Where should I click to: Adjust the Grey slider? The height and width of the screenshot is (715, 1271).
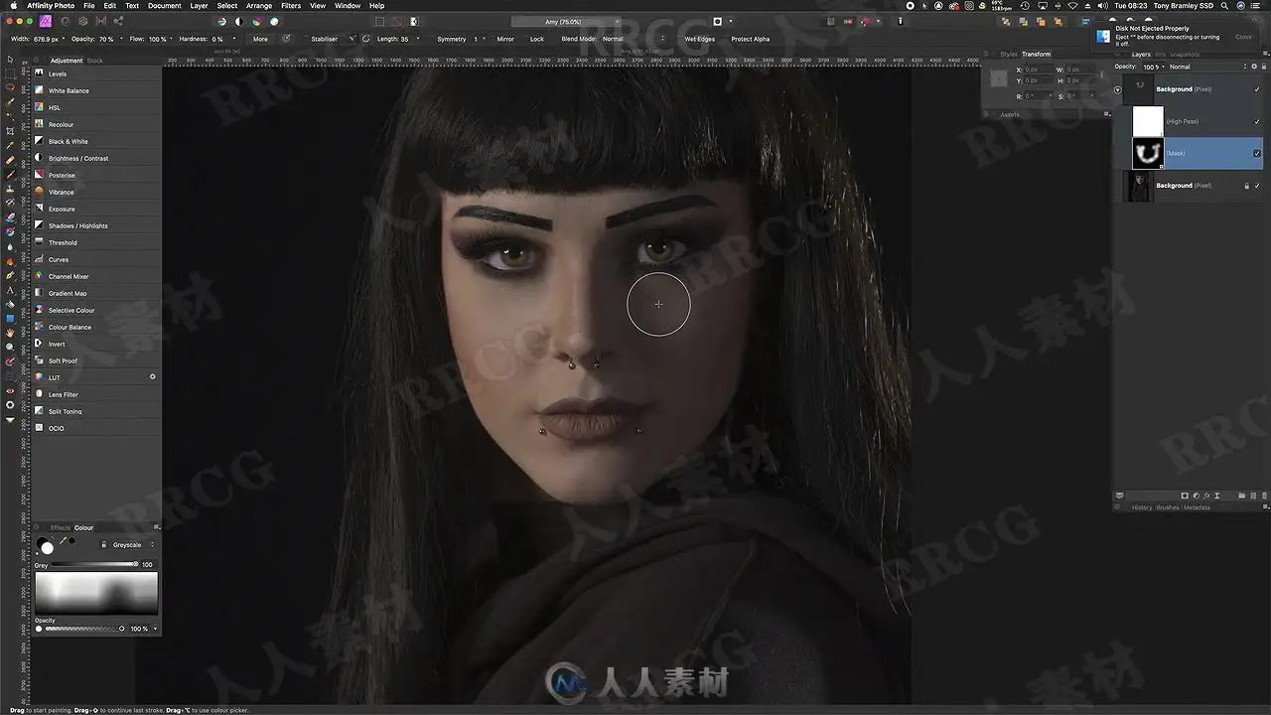[94, 564]
